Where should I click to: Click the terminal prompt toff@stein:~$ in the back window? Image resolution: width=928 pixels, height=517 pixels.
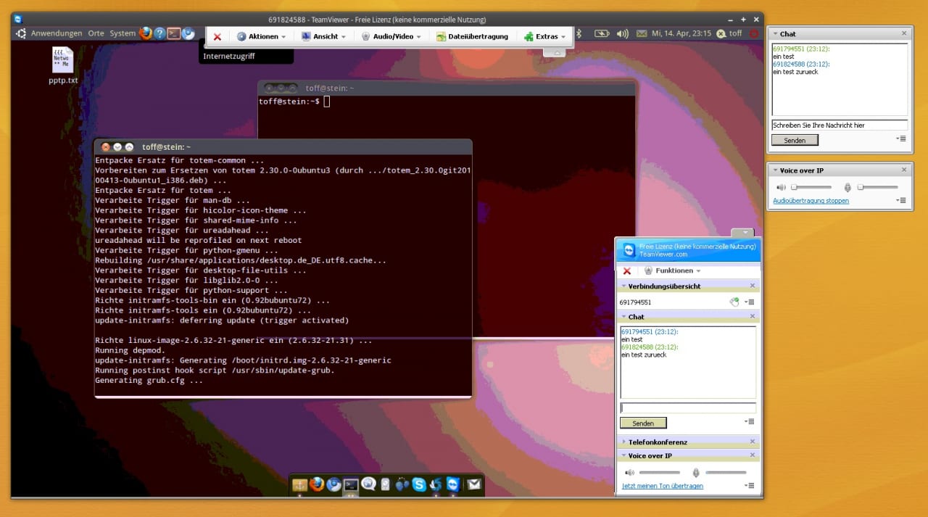pyautogui.click(x=289, y=102)
